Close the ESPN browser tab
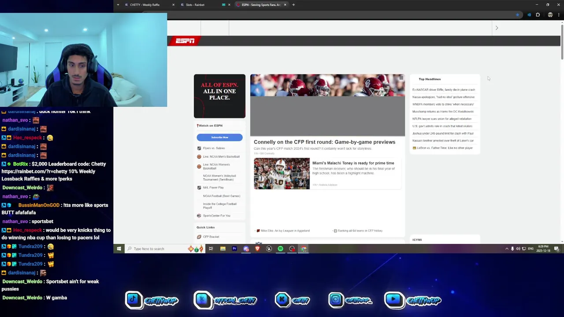564x317 pixels. (285, 5)
